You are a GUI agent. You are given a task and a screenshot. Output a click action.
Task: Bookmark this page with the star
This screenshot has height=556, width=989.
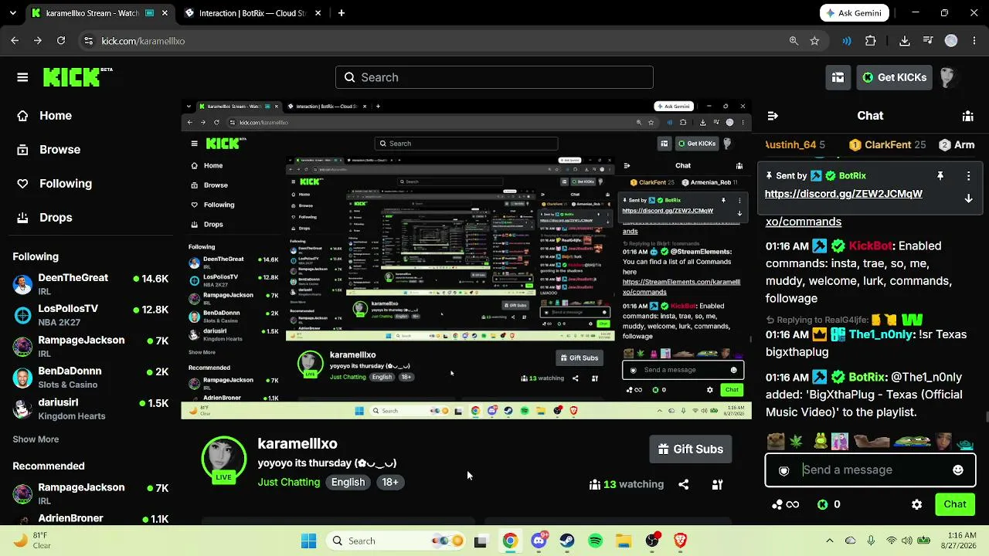pos(814,41)
